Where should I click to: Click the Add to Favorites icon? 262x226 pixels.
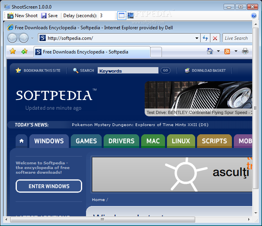pyautogui.click(x=24, y=51)
